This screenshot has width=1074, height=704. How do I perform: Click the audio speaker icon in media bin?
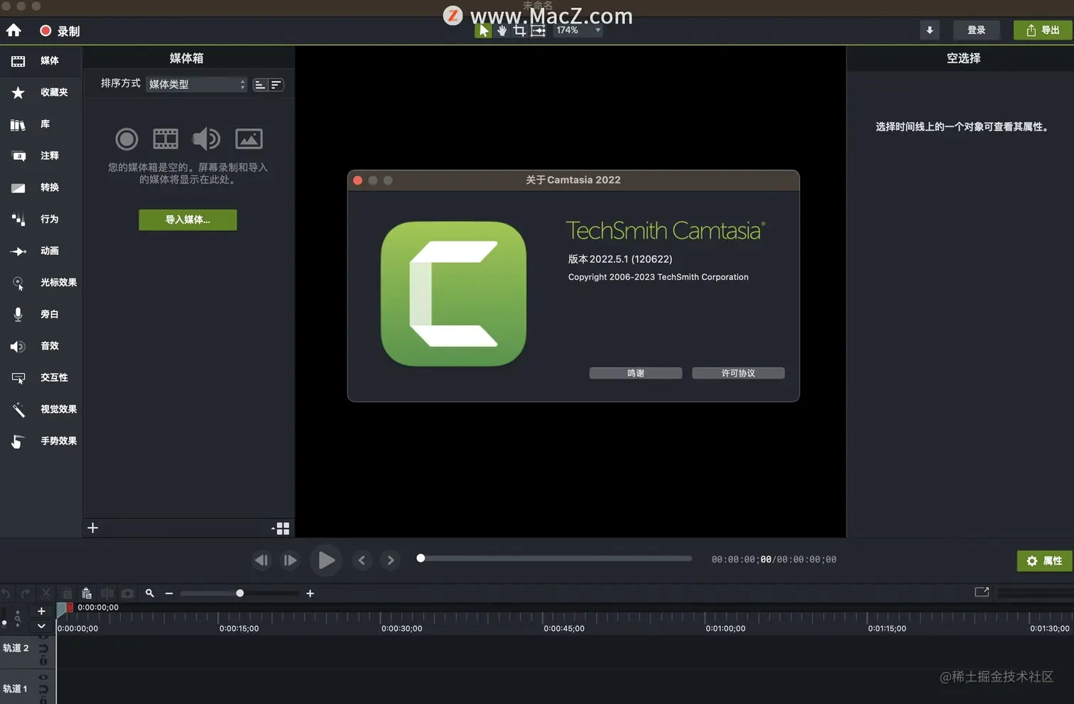pyautogui.click(x=207, y=139)
